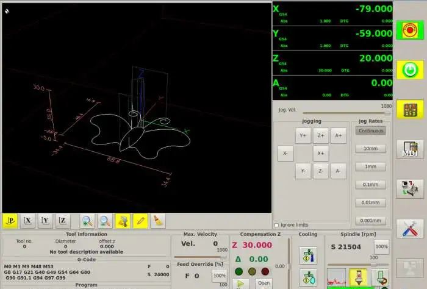
Task: Jog A- axis
Action: click(339, 171)
